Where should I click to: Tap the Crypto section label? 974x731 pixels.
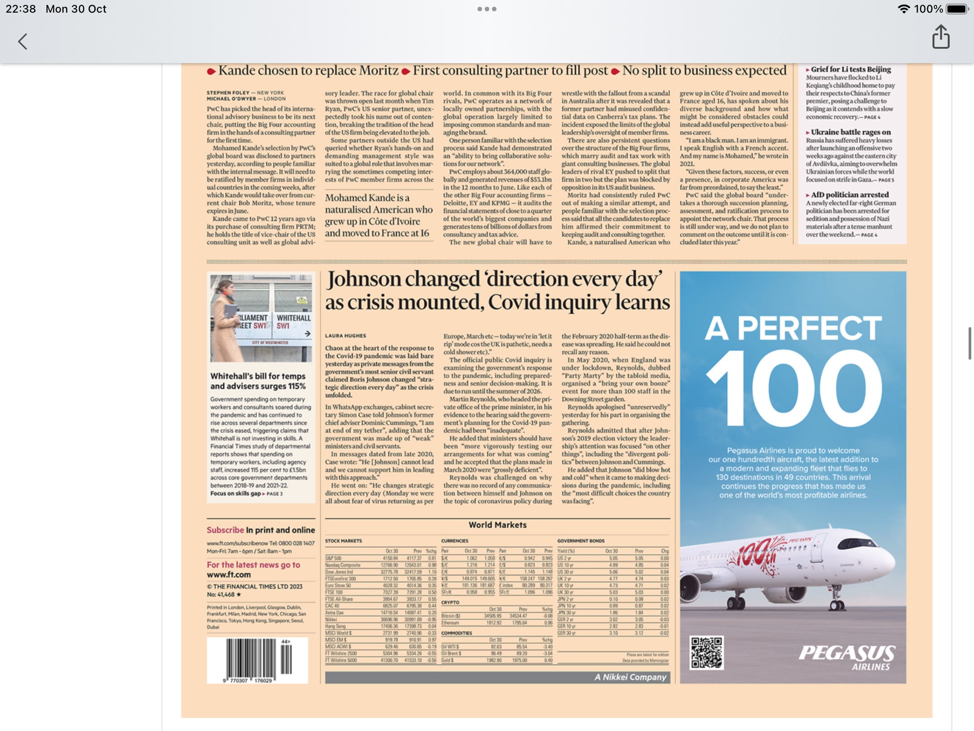click(x=450, y=602)
